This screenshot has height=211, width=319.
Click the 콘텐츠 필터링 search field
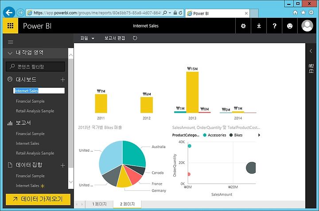(35, 66)
